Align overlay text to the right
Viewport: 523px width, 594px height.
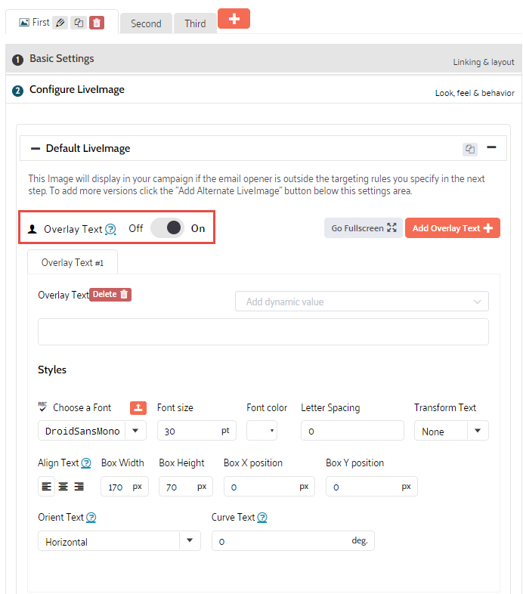79,487
